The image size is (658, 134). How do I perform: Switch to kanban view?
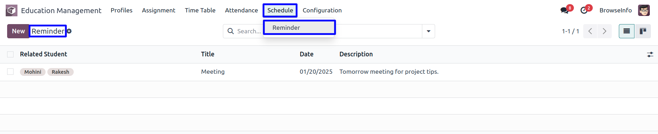coord(643,31)
